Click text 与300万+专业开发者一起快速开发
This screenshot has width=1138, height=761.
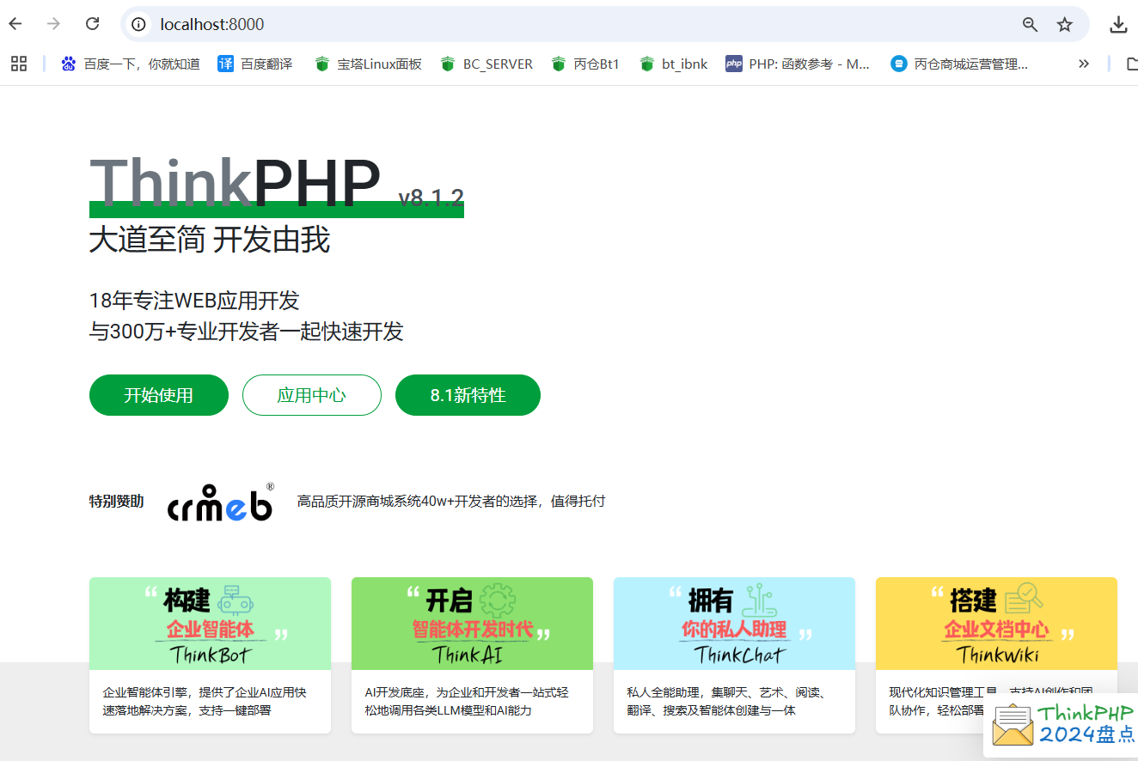tap(247, 332)
